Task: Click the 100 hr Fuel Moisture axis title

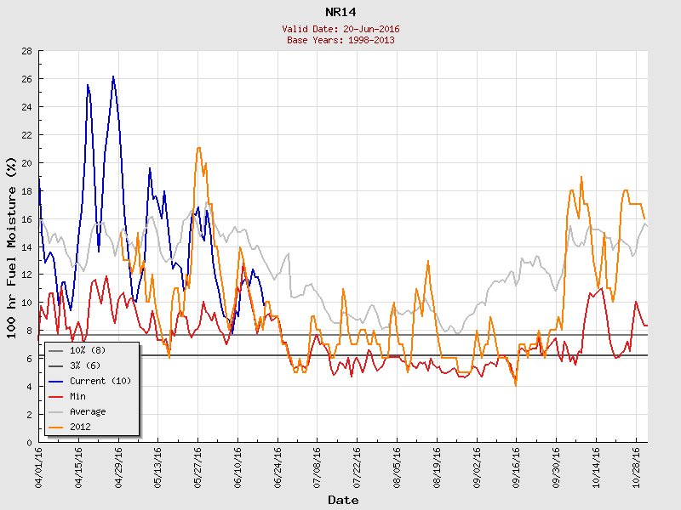Action: 12,246
